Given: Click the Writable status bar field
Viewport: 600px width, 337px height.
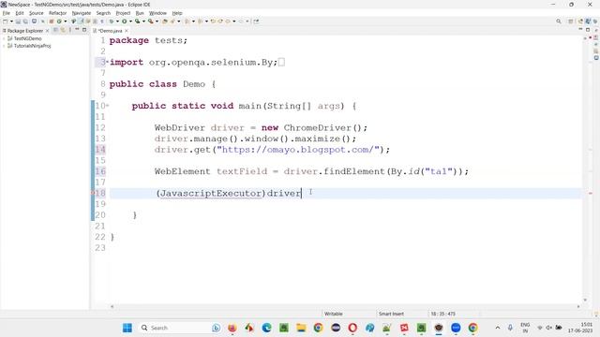Looking at the screenshot, I should click(x=334, y=314).
